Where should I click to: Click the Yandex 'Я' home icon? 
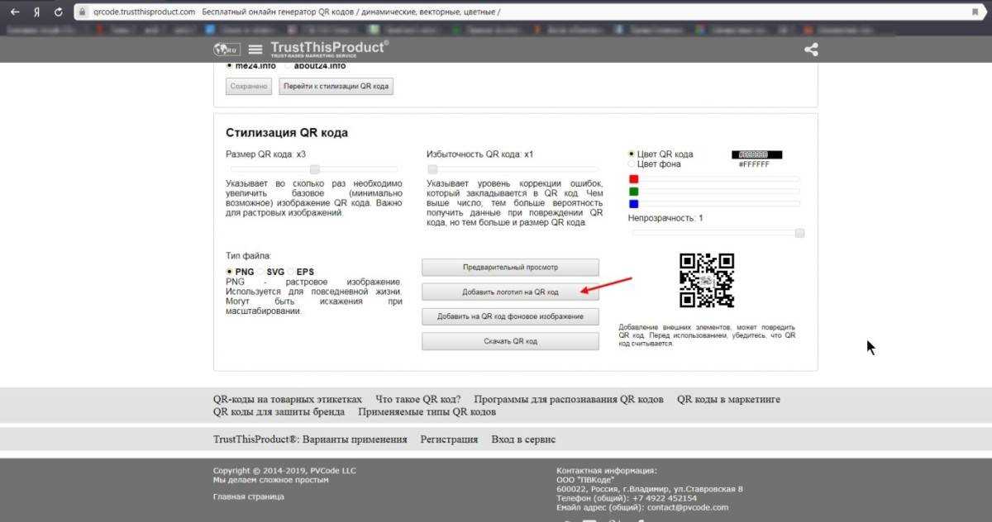tap(37, 12)
